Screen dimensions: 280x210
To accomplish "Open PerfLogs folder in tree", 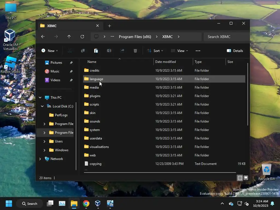I will tap(59, 115).
